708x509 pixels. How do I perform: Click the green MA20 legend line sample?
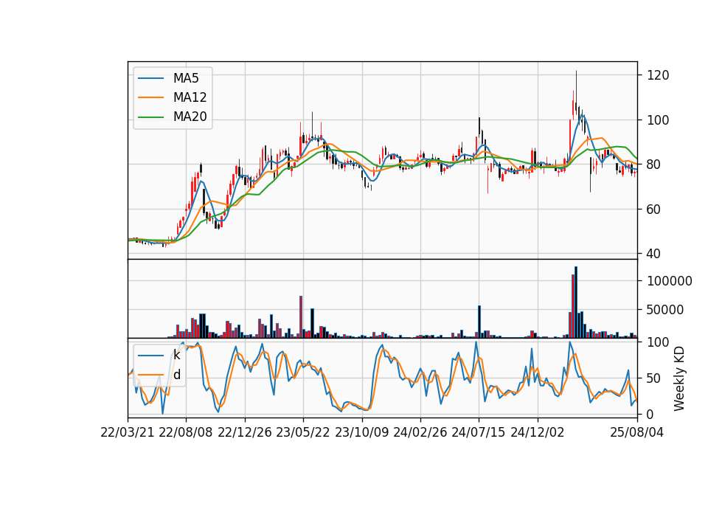(x=150, y=117)
